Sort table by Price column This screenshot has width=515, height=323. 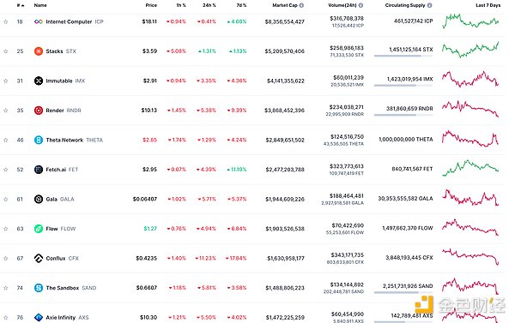click(151, 5)
